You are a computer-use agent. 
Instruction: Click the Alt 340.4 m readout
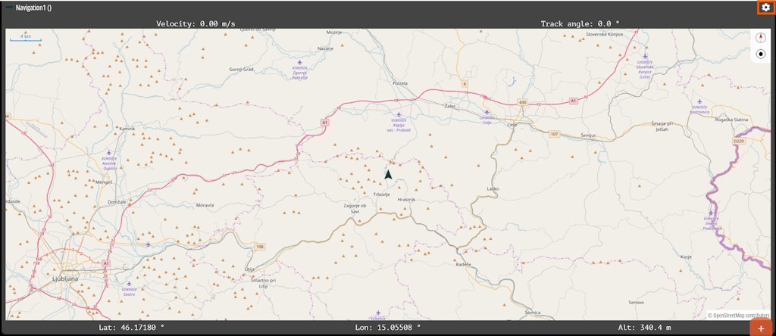(x=644, y=327)
